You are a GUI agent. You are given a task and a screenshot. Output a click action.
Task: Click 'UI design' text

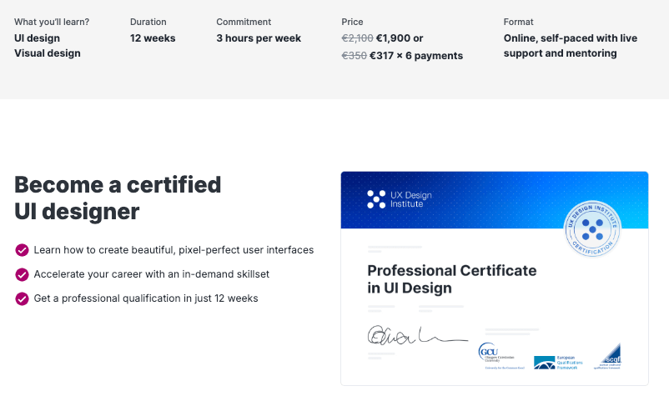[x=37, y=38]
